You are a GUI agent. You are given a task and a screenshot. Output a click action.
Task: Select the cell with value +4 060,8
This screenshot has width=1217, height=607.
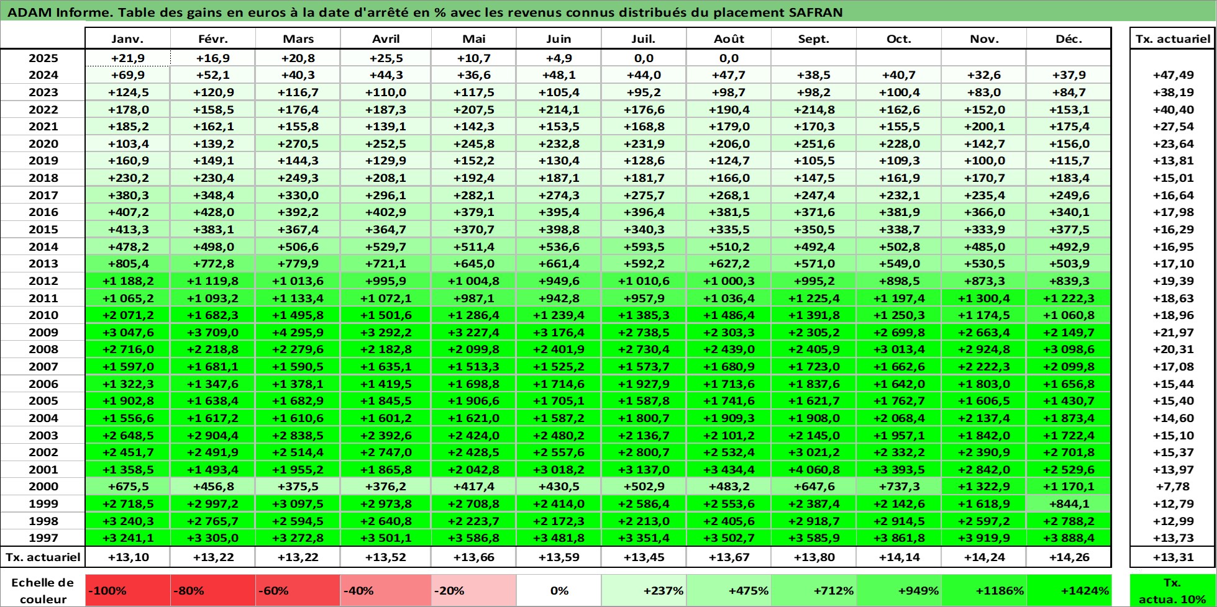(x=814, y=470)
